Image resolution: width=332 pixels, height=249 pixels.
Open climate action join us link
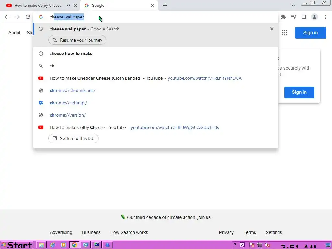pyautogui.click(x=169, y=217)
